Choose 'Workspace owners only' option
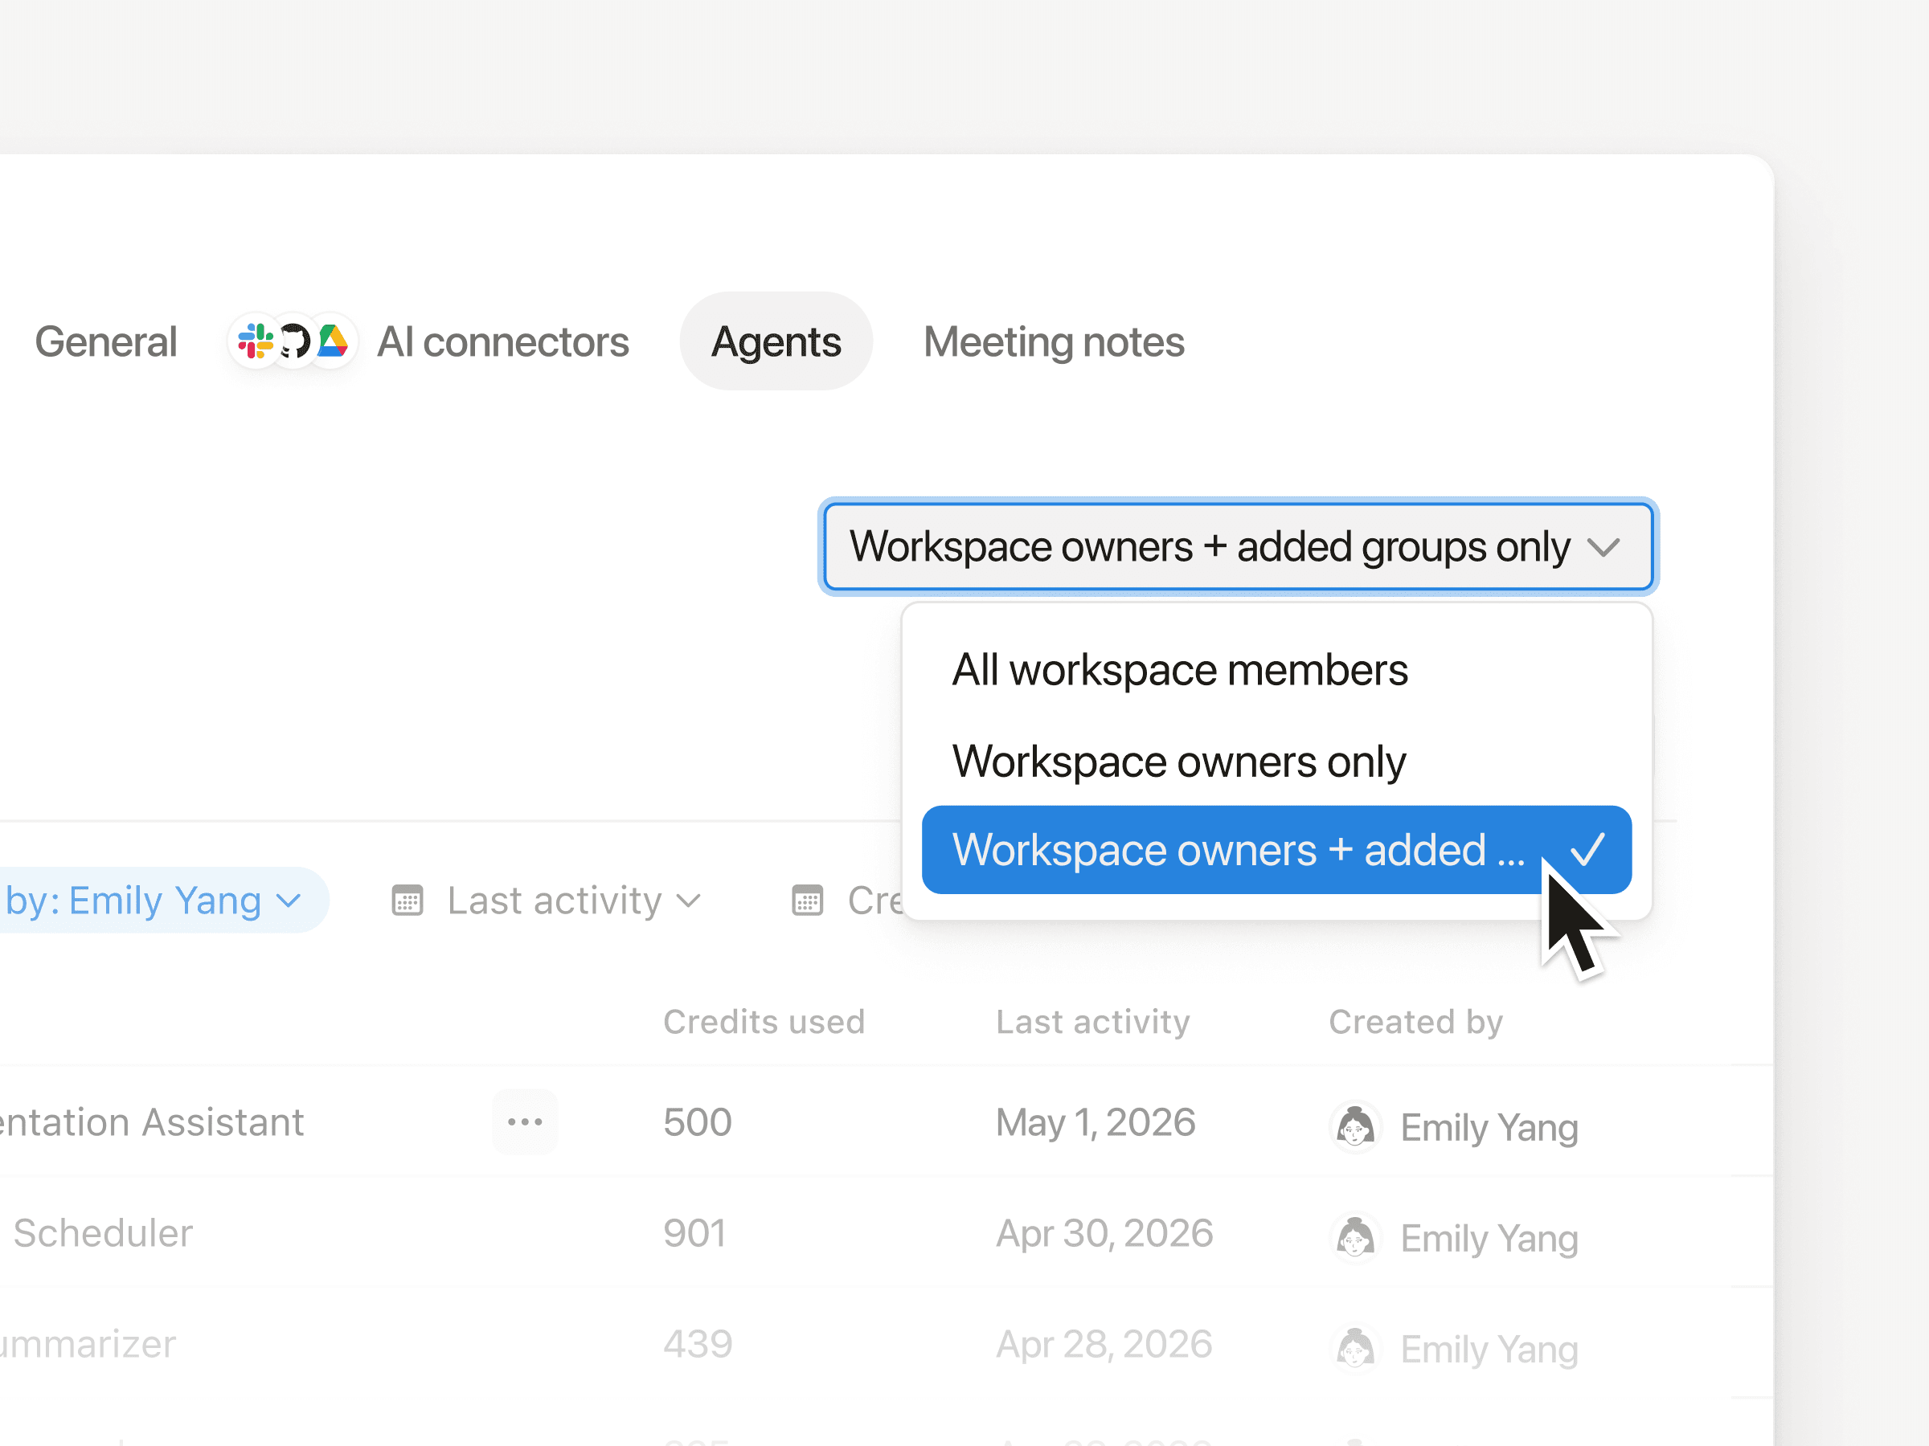Image resolution: width=1929 pixels, height=1446 pixels. [x=1178, y=760]
